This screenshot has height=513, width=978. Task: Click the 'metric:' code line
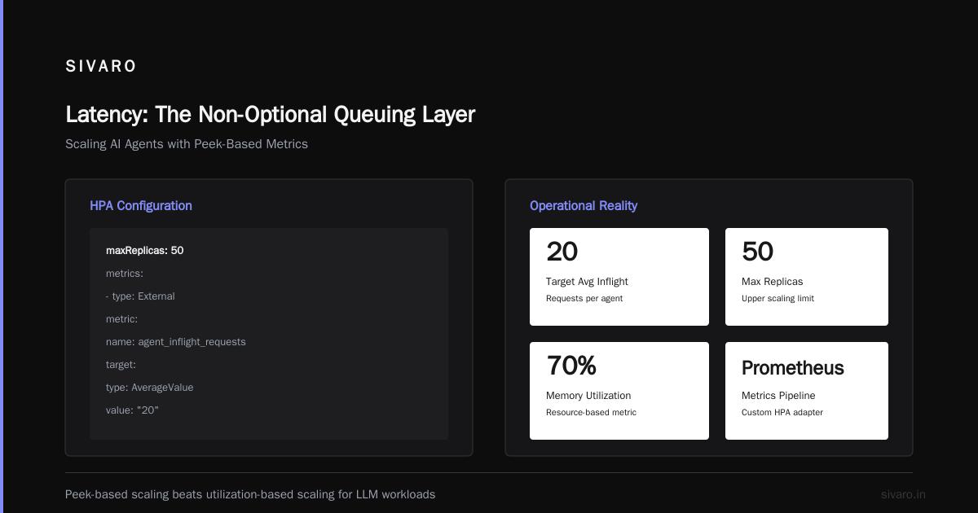pyautogui.click(x=121, y=318)
